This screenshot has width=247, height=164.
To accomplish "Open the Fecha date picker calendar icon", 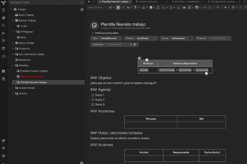I will point(190,38).
